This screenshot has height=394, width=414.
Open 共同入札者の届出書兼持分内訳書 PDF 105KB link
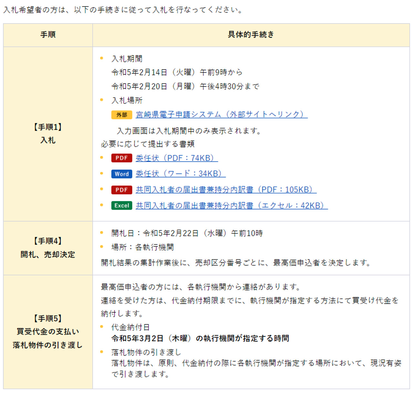(226, 190)
